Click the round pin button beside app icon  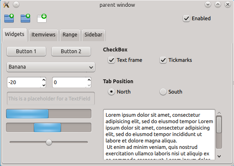click(x=16, y=5)
